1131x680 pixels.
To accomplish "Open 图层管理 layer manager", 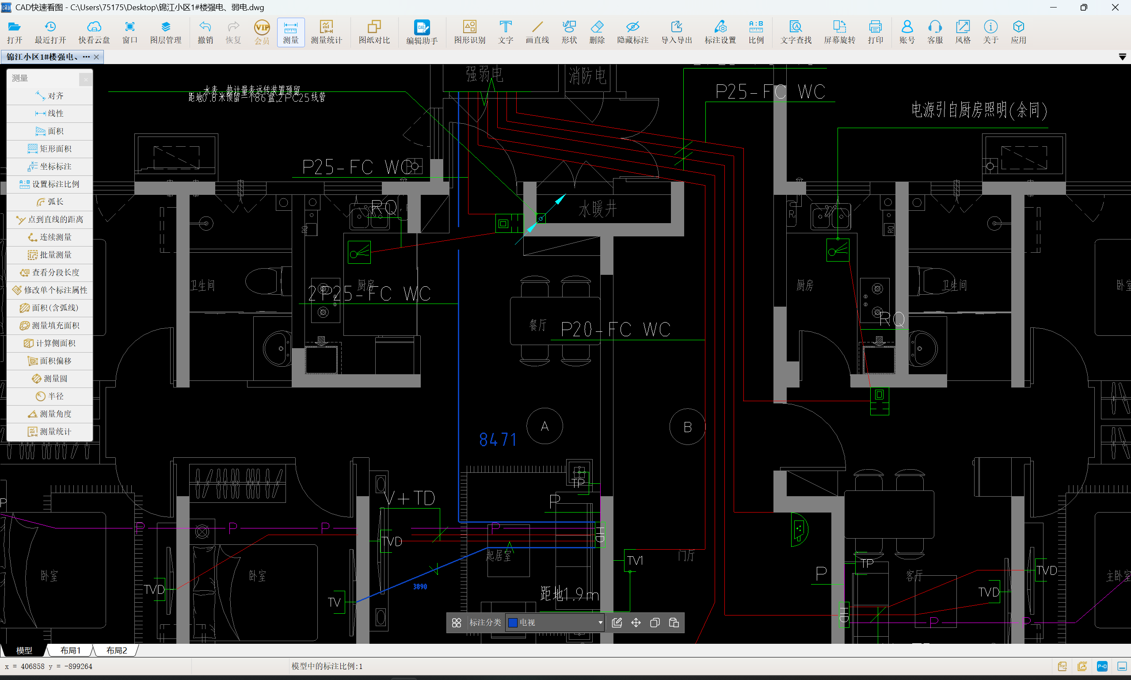I will click(166, 32).
